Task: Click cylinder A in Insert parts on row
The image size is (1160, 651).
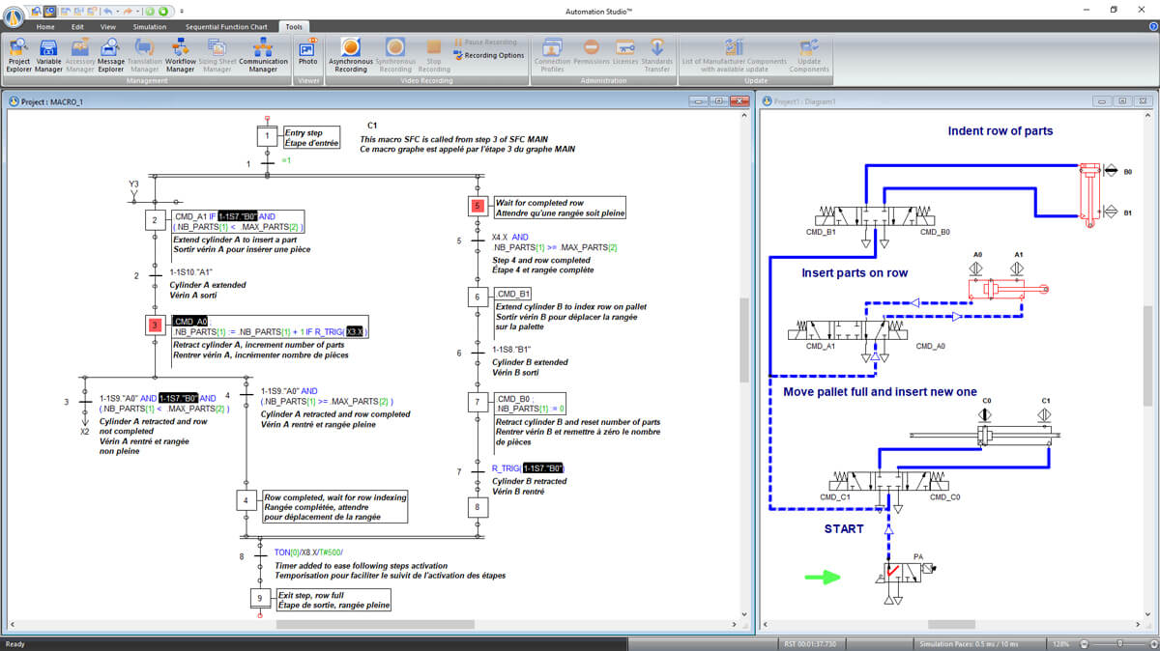Action: click(1007, 289)
